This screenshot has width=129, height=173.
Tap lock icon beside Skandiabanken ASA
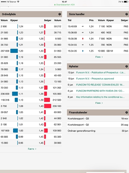(55, 5)
